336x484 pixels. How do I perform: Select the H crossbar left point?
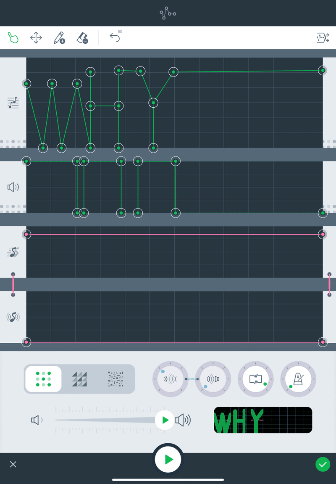coord(90,106)
